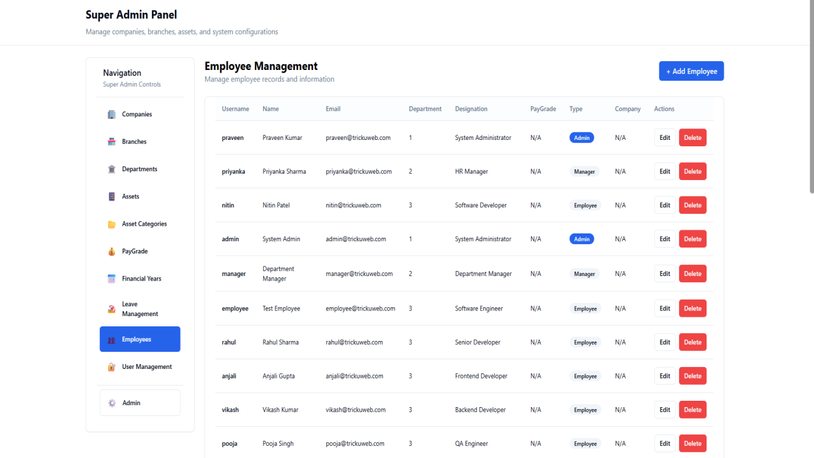Click email rahul@trickuweb.com

click(354, 342)
